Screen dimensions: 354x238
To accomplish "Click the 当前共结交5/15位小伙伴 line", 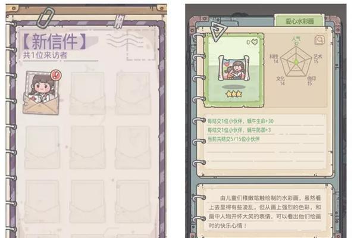I will [233, 139].
